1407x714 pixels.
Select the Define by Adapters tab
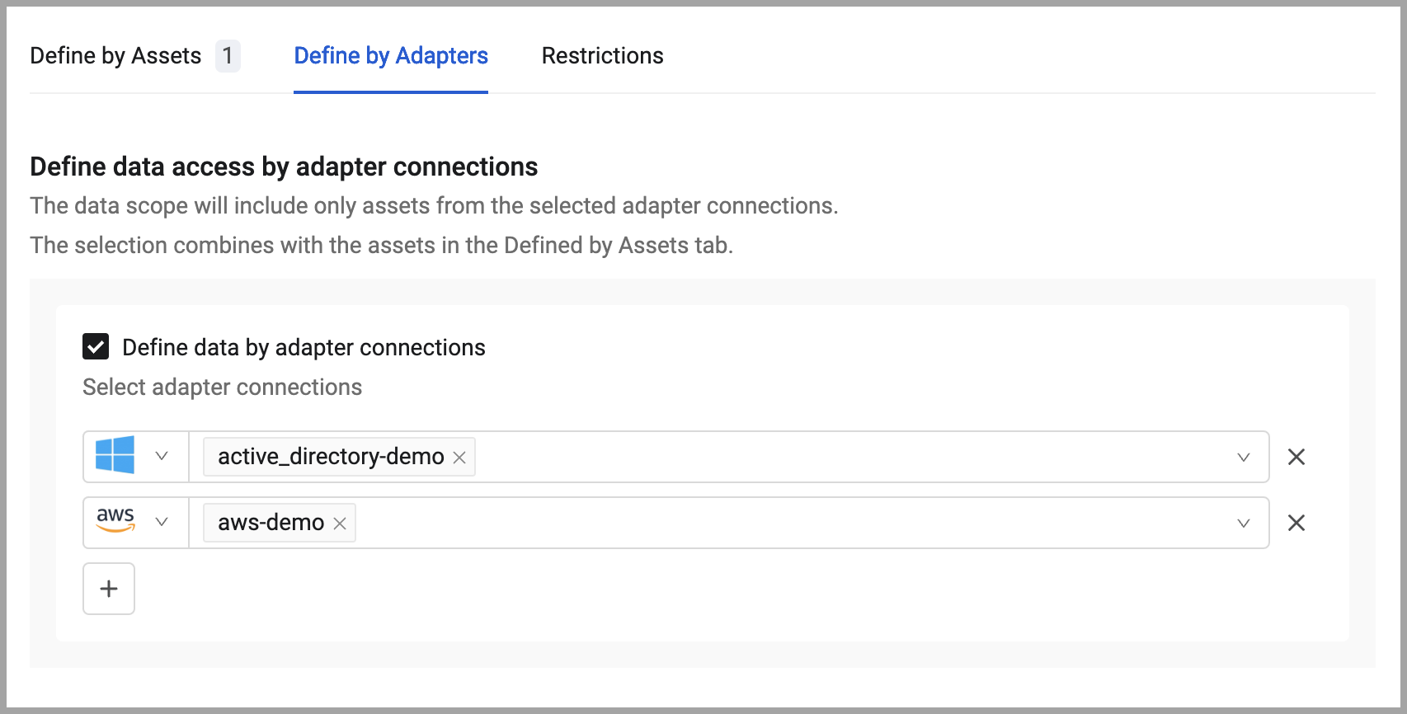tap(391, 56)
